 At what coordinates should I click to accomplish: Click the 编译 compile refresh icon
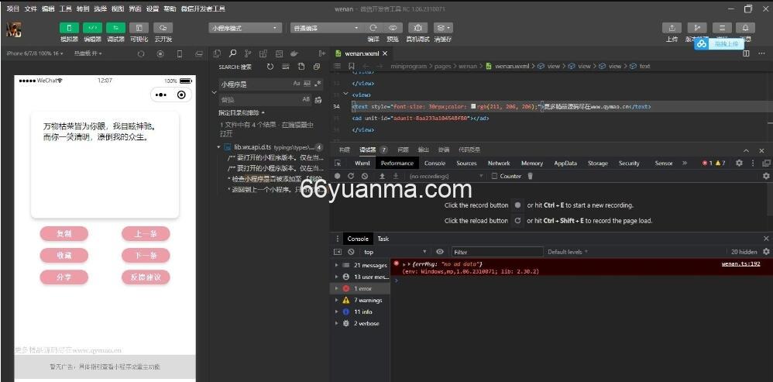pyautogui.click(x=373, y=28)
